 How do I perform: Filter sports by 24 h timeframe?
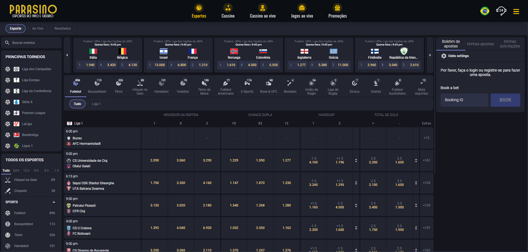coord(16,171)
